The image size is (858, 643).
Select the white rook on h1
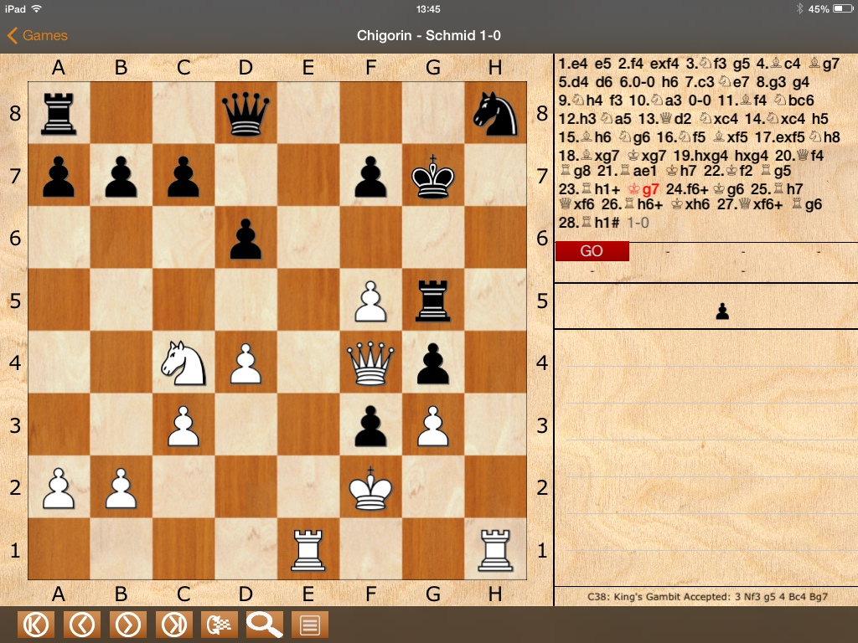tap(495, 549)
